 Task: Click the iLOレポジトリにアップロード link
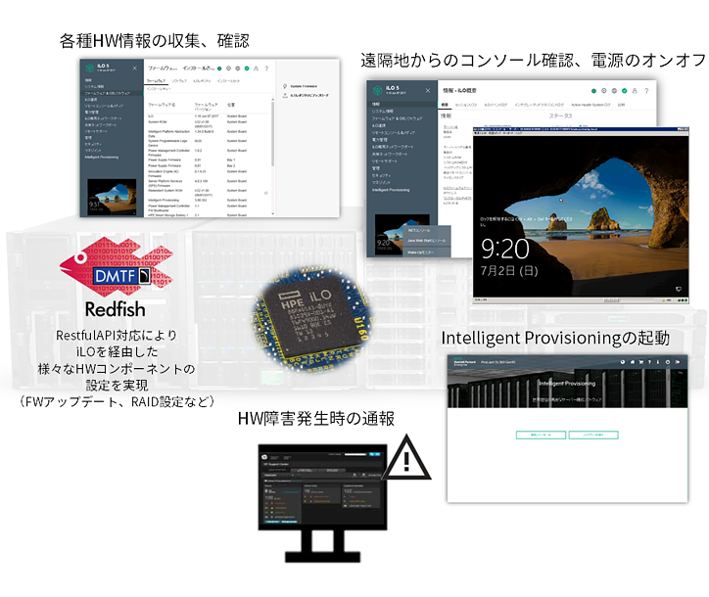(309, 95)
